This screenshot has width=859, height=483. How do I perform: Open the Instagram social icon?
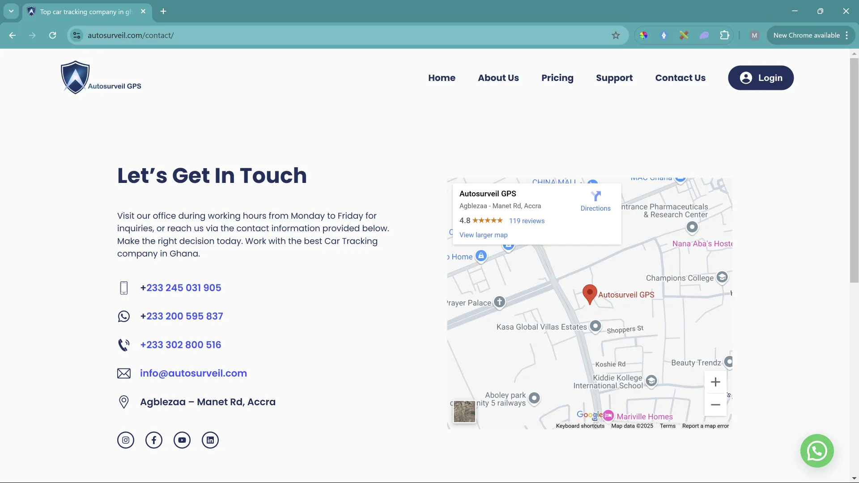[x=126, y=440]
